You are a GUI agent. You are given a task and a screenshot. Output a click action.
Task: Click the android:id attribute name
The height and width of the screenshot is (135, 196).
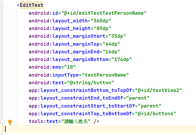click(43, 13)
